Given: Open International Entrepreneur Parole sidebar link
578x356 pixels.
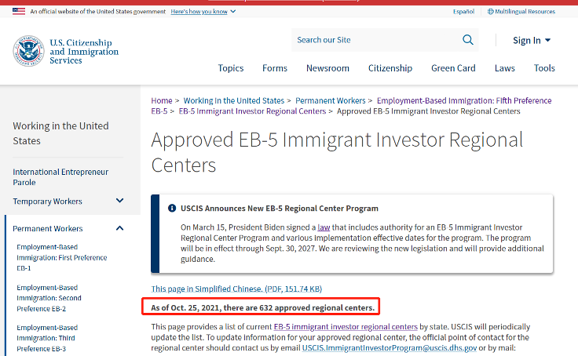Looking at the screenshot, I should [x=60, y=177].
